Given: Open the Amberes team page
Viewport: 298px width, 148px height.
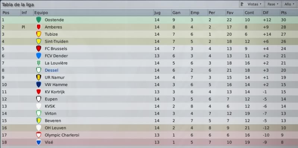Looking at the screenshot, I should coord(53,27).
